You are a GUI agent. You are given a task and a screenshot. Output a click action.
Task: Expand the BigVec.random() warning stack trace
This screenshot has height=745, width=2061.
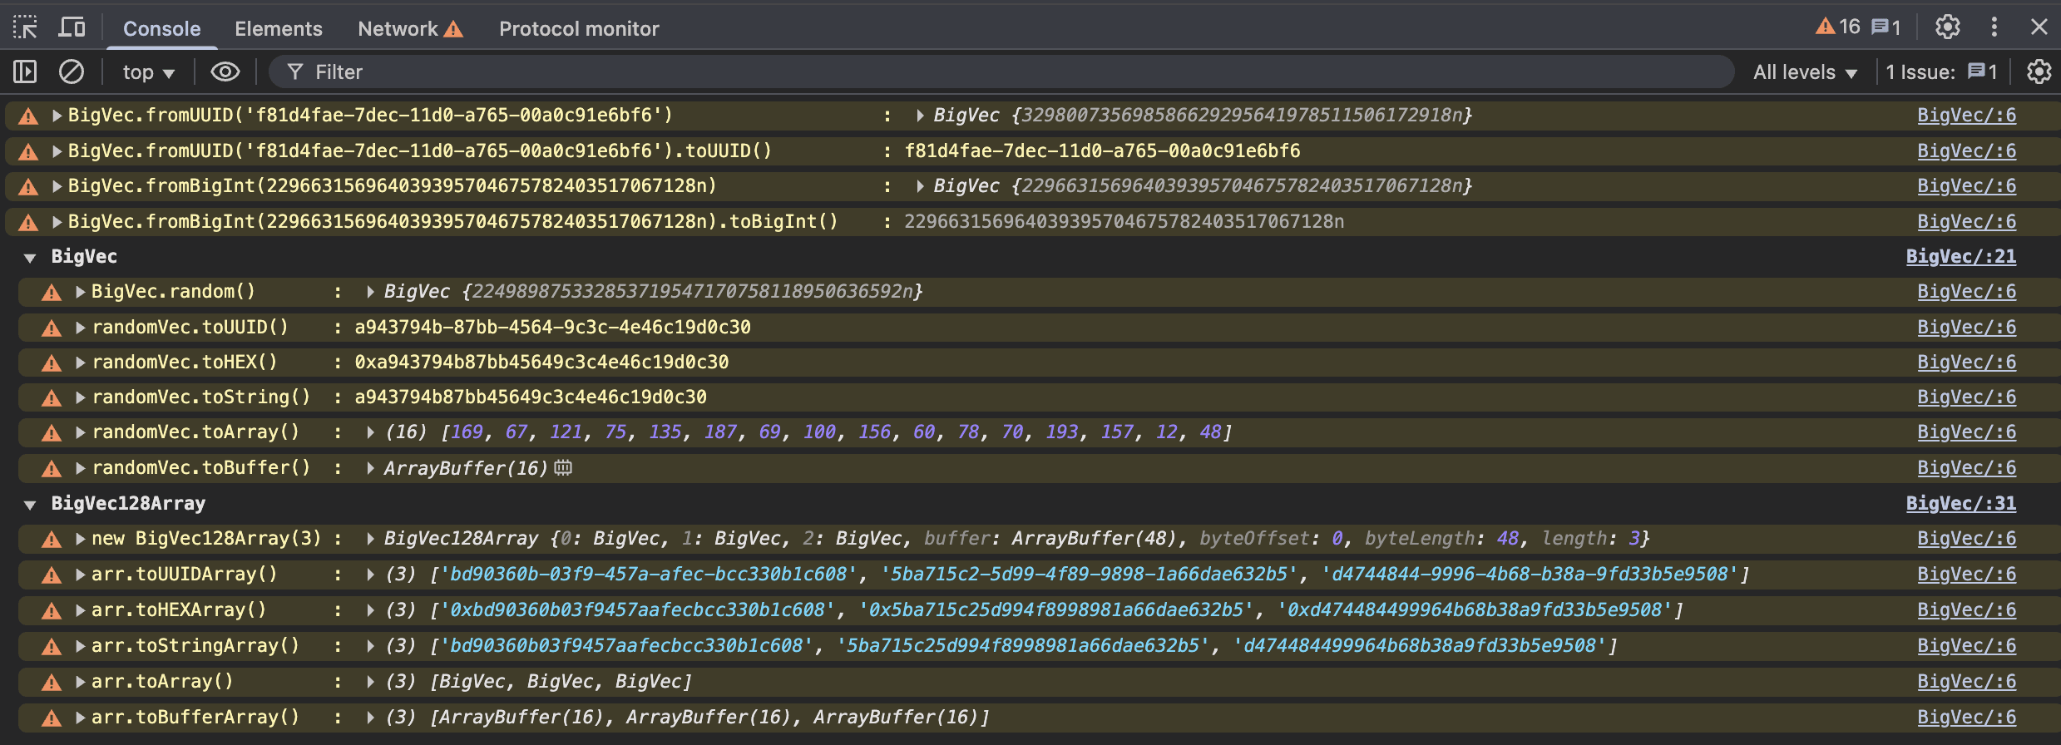(80, 292)
